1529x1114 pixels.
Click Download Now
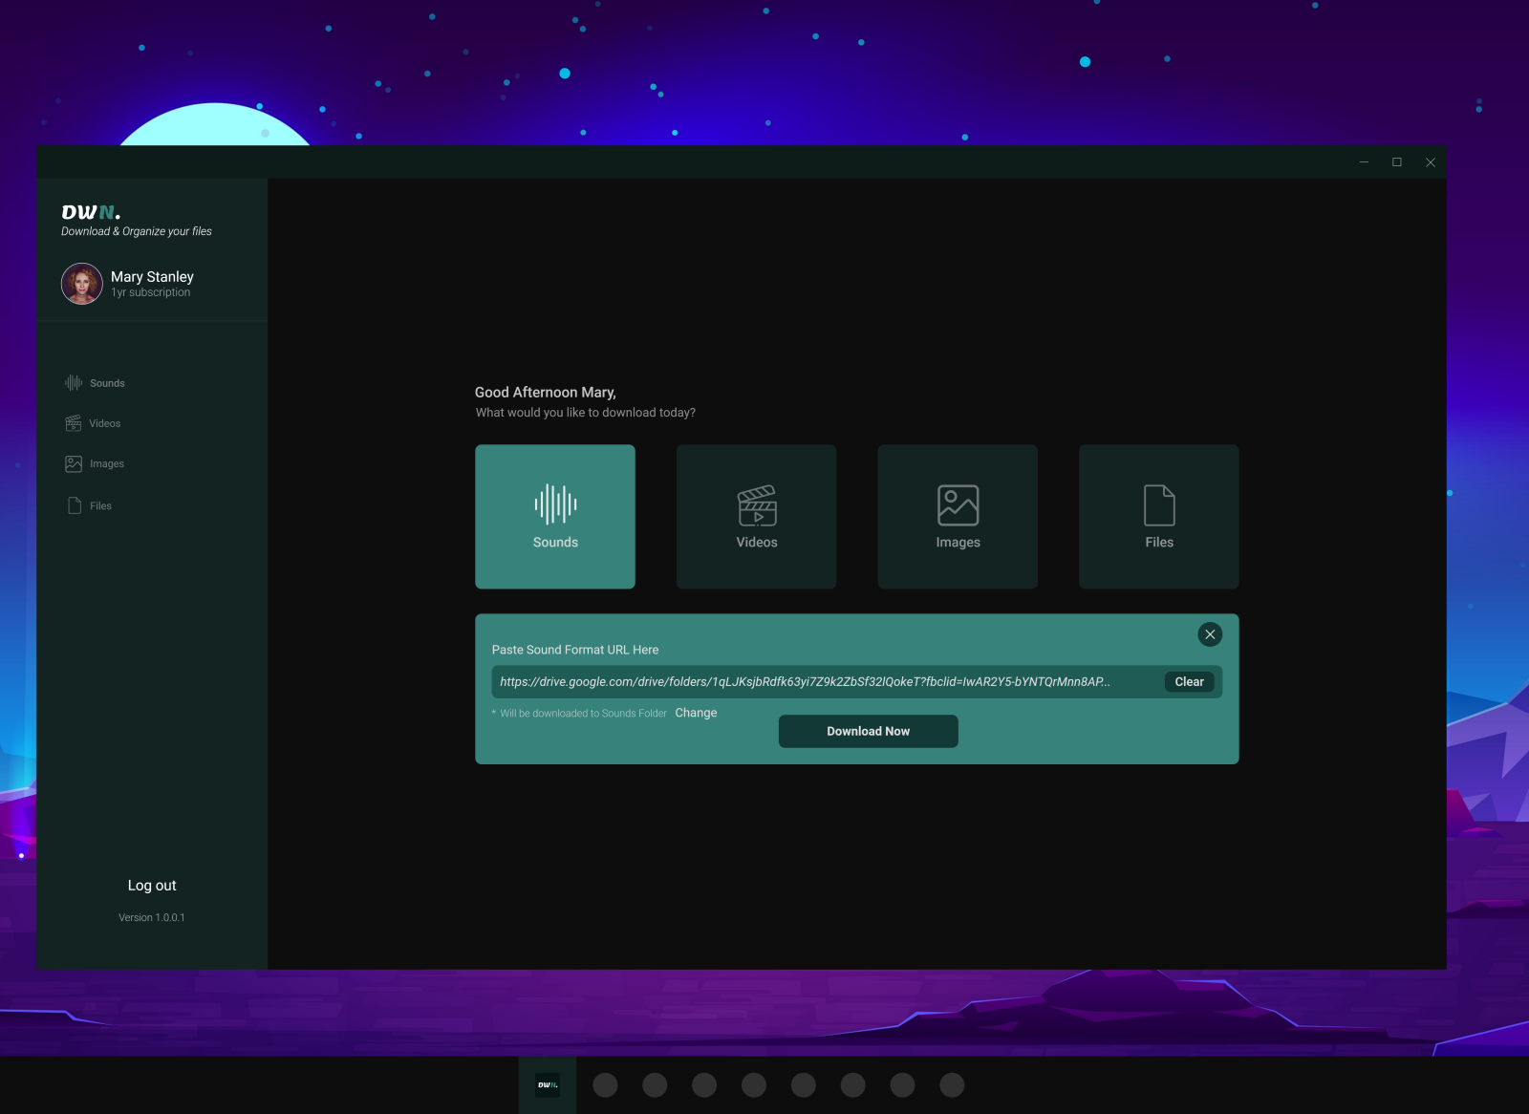[x=868, y=731]
